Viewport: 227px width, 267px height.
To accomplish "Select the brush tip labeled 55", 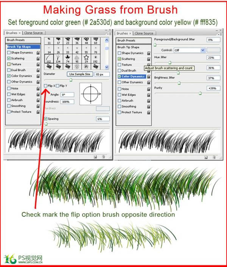I will coord(86,49).
